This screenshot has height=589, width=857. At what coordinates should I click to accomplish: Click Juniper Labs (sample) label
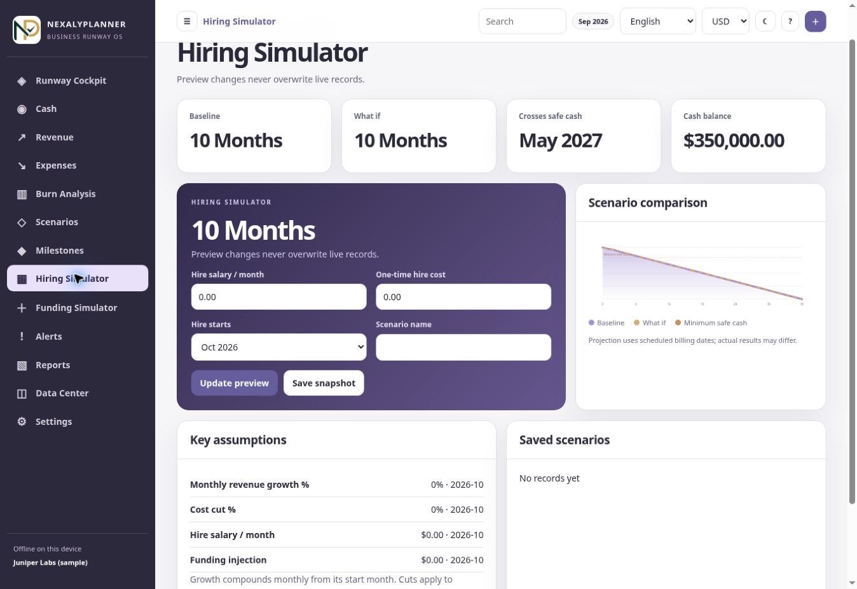50,563
